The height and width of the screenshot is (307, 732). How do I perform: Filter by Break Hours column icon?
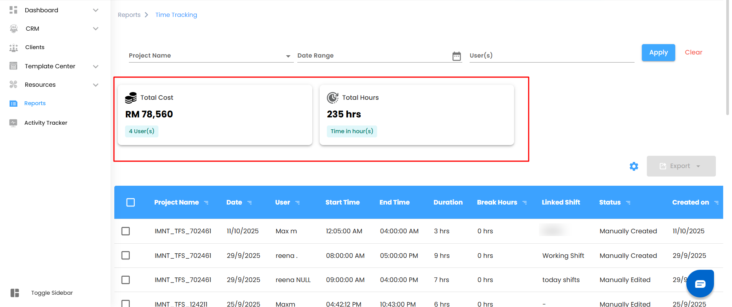point(524,203)
